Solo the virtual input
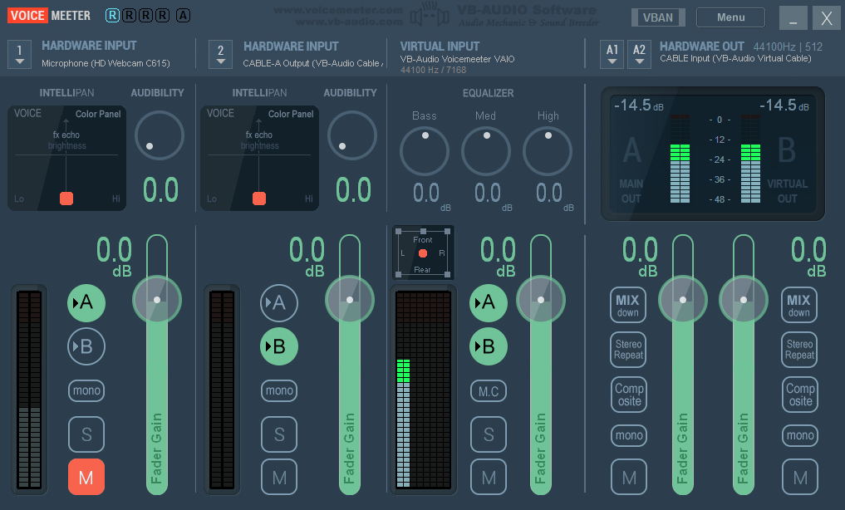 click(x=489, y=434)
